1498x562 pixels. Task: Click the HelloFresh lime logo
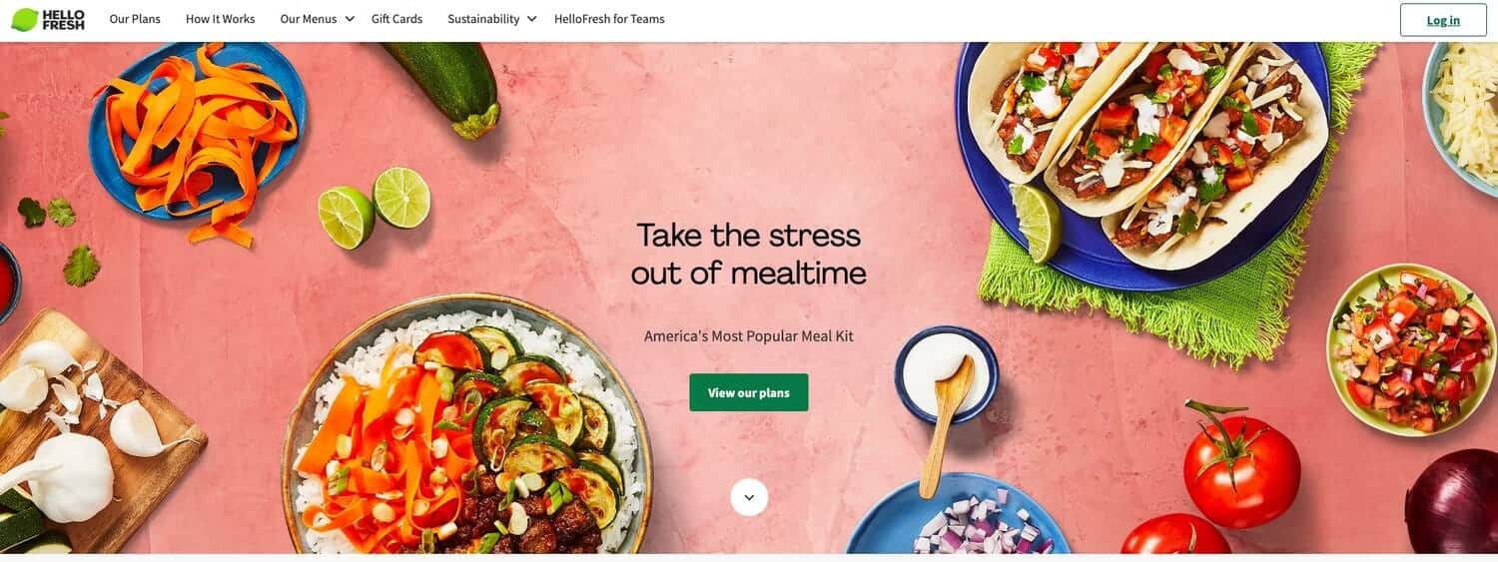click(x=47, y=19)
